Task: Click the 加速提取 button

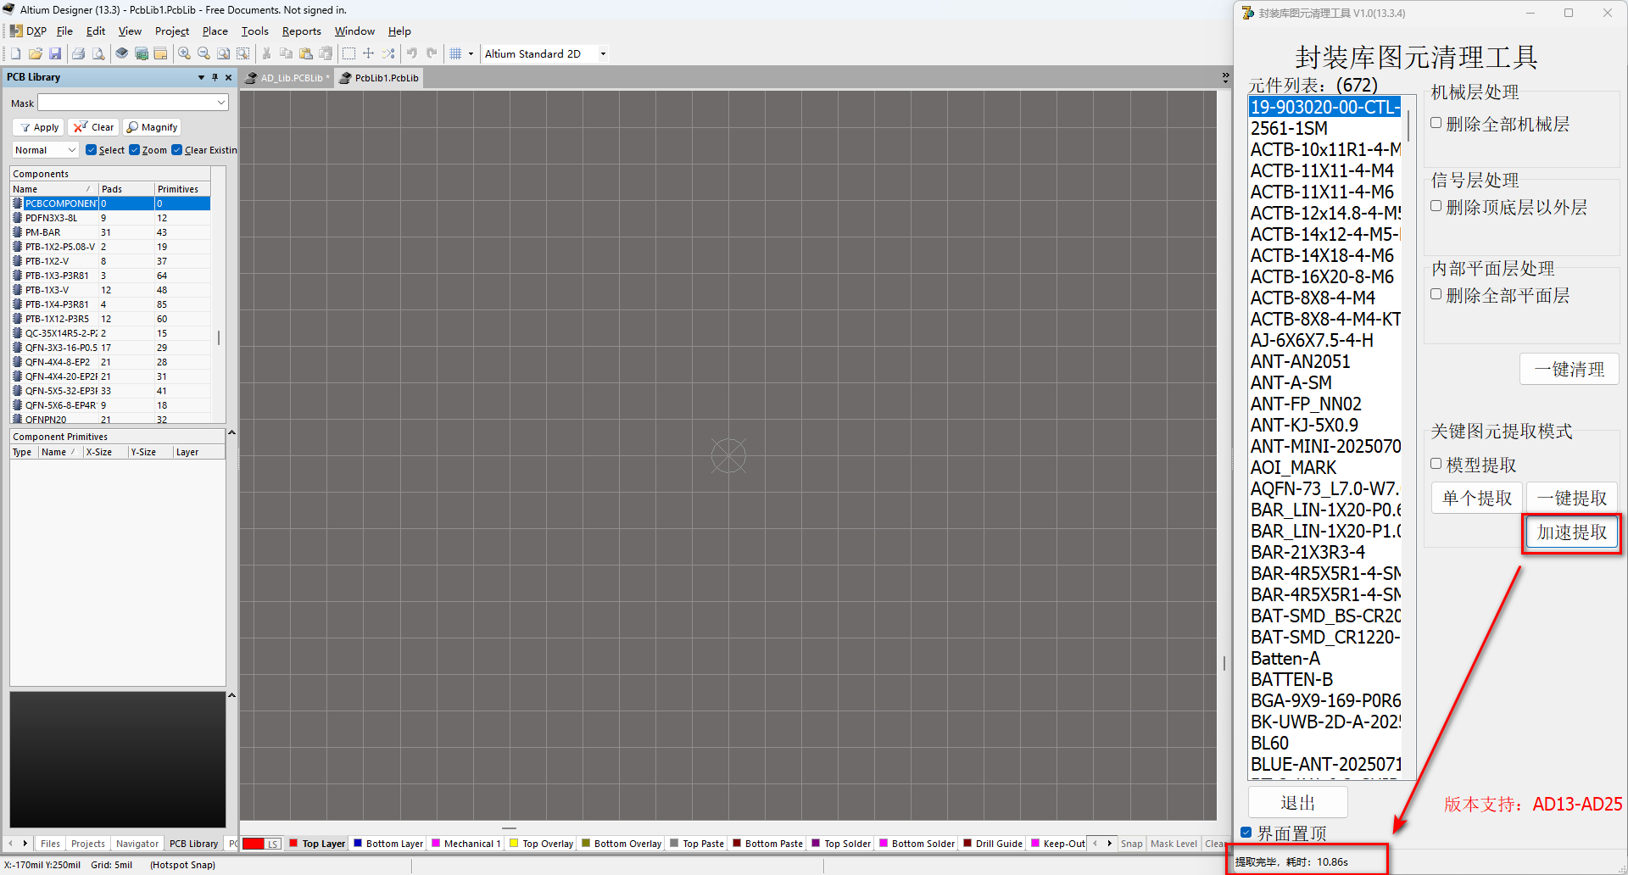Action: point(1572,532)
